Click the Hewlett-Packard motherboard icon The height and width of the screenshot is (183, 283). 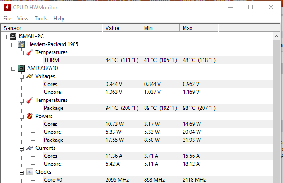pyautogui.click(x=21, y=44)
